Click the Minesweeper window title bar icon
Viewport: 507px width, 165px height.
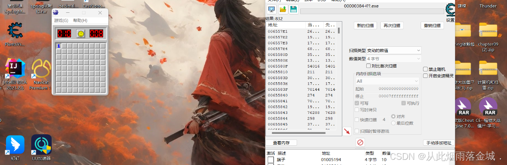coord(56,12)
